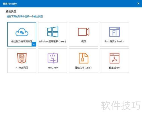Click the 'Flash网页 (.html)' label

click(x=114, y=41)
